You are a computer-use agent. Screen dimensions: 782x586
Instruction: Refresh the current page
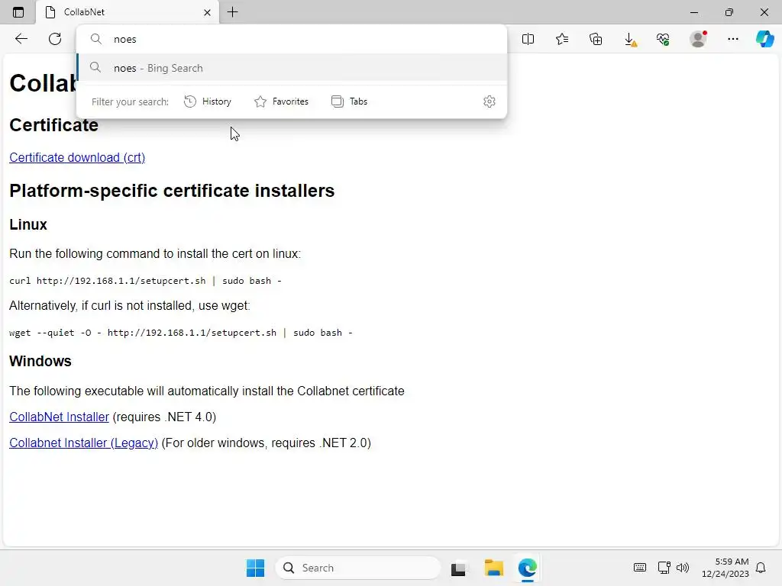[x=55, y=39]
